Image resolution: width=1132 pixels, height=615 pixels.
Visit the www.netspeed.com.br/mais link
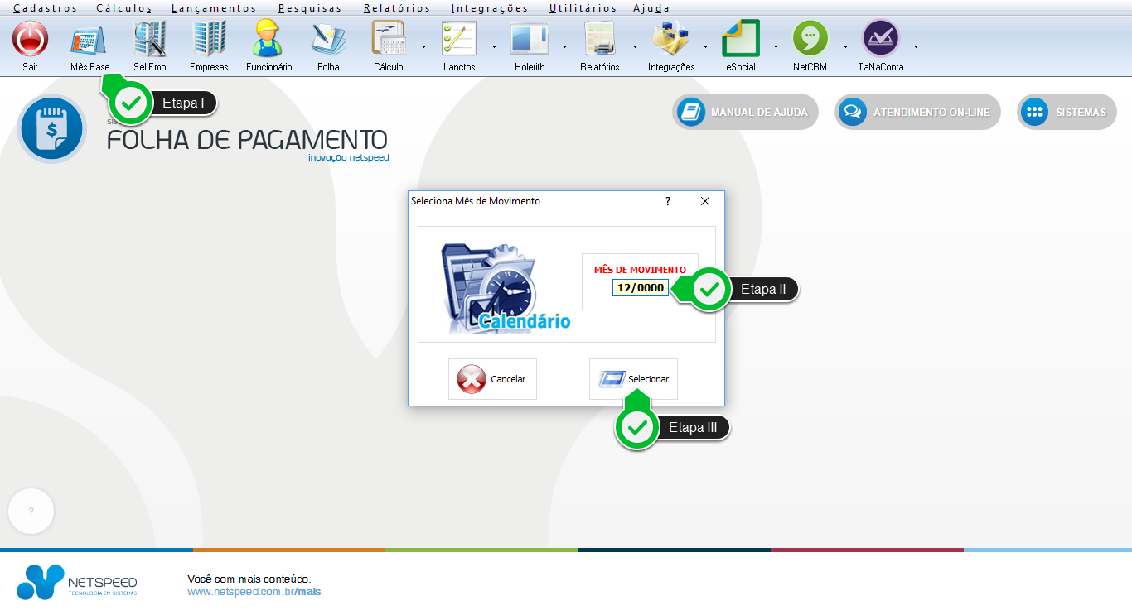click(x=254, y=592)
